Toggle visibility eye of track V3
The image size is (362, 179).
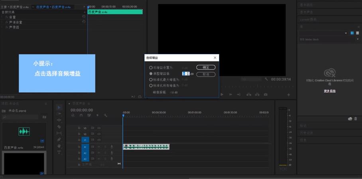point(99,128)
